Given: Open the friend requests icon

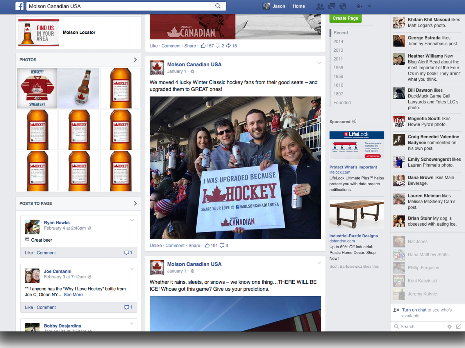Looking at the screenshot, I should pos(320,6).
